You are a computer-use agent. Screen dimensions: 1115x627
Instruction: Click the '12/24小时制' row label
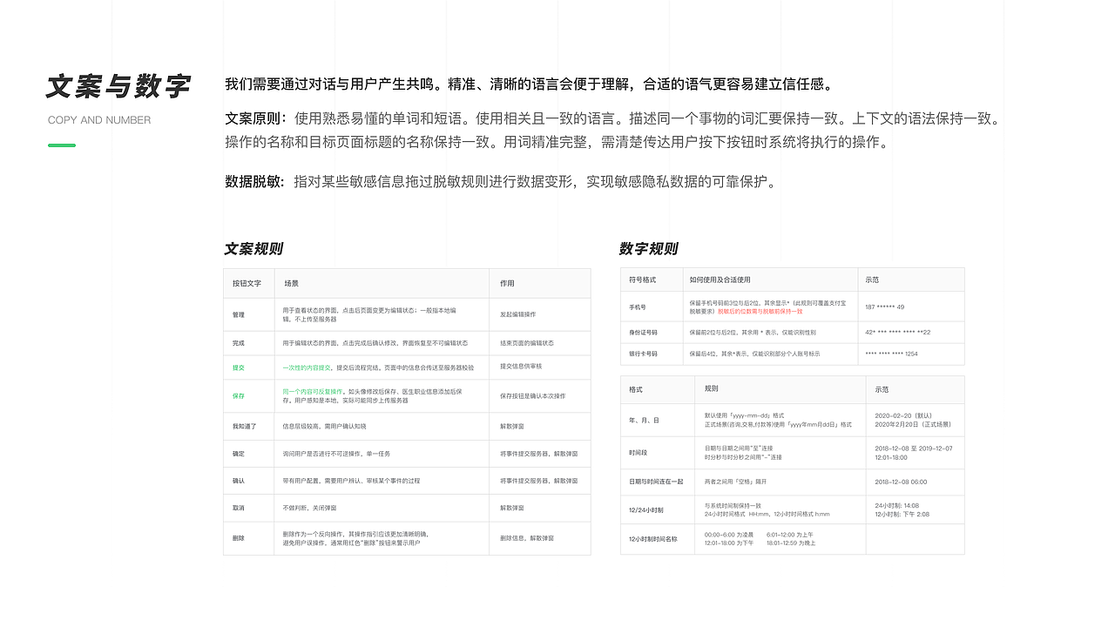[x=646, y=509]
